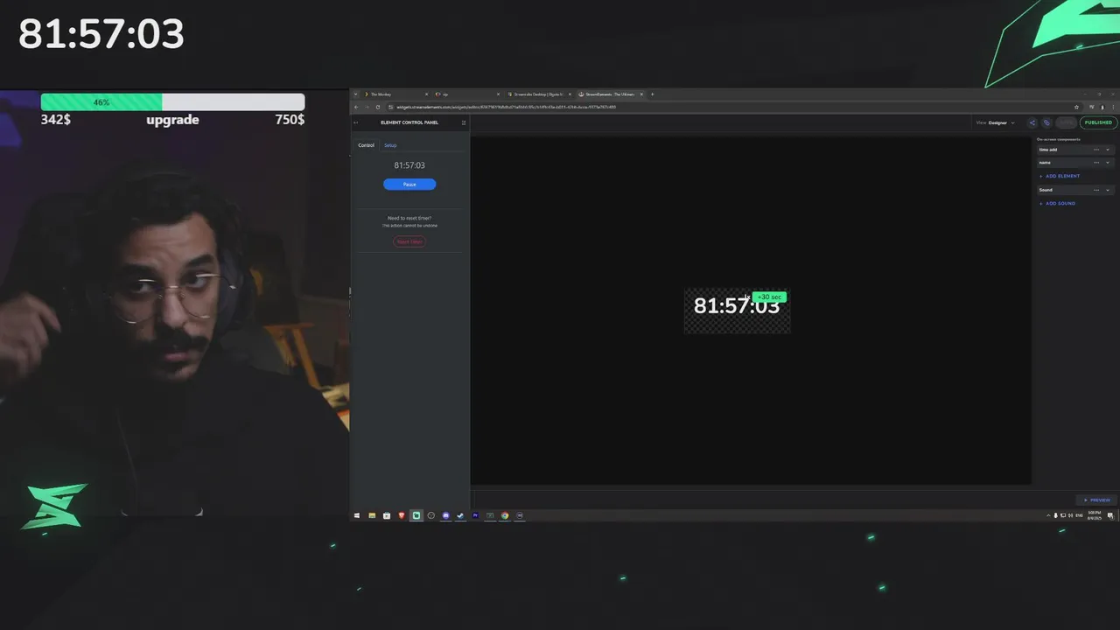Select the timer widget on canvas
Viewport: 1120px width, 630px height.
(737, 311)
